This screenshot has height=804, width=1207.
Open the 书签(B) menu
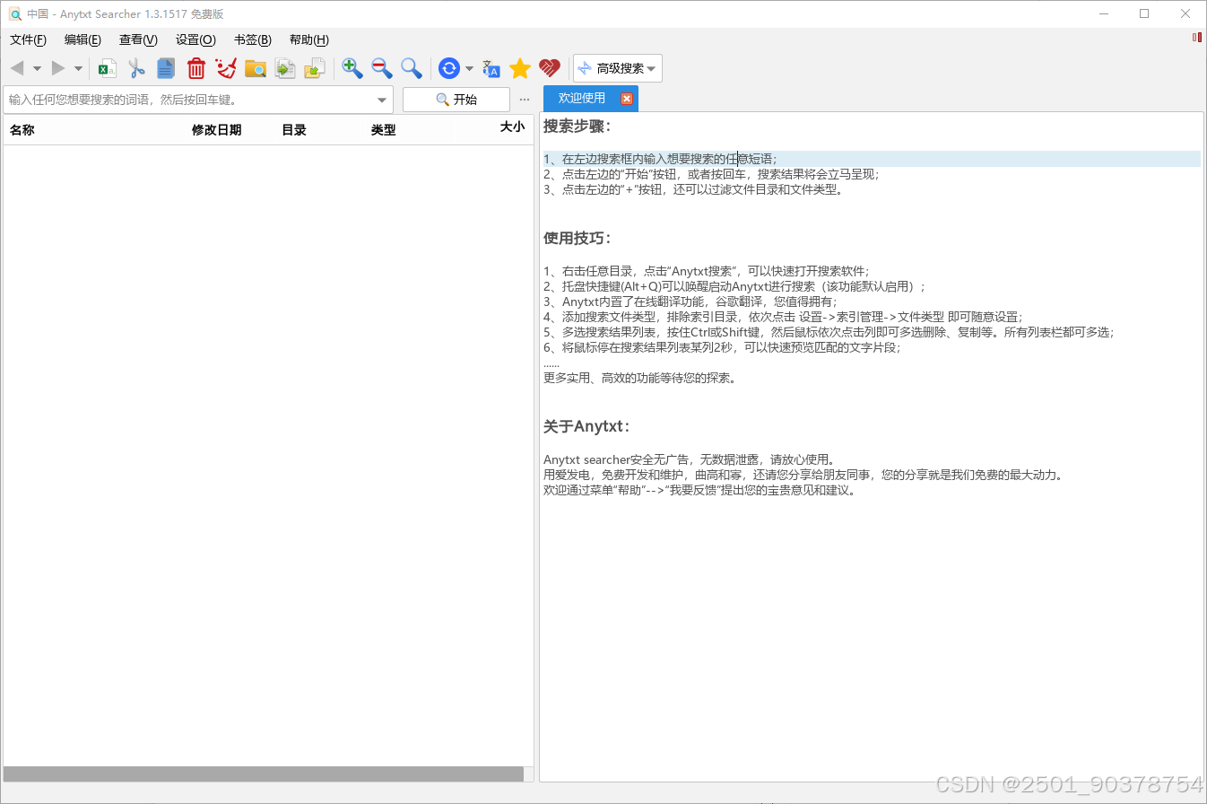(252, 39)
